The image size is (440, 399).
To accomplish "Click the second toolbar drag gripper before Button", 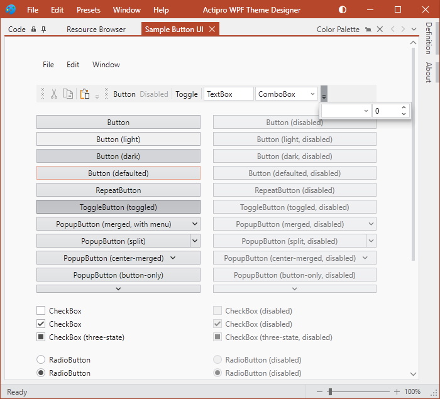I will point(106,94).
